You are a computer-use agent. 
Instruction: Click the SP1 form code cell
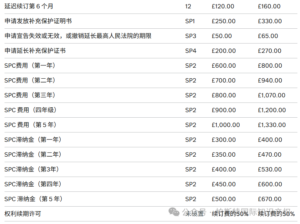[190, 21]
